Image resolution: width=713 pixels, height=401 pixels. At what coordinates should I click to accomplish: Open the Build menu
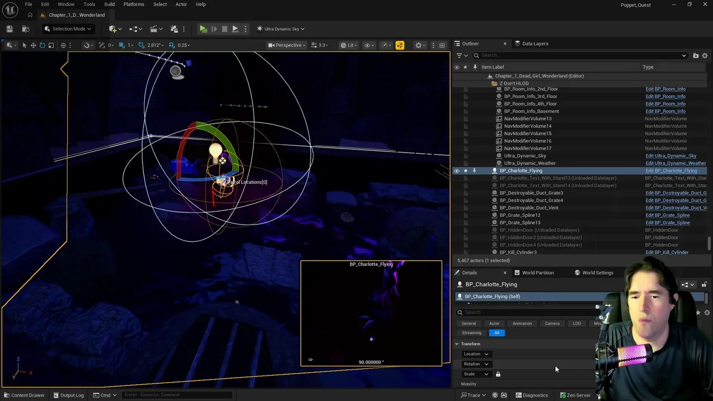pyautogui.click(x=109, y=4)
